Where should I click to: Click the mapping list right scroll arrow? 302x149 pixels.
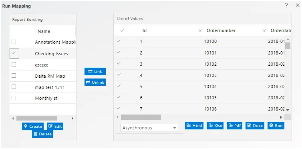[72, 118]
